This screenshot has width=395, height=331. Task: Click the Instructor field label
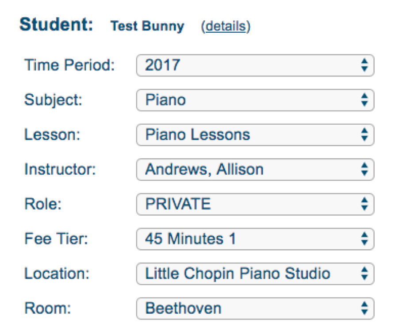pos(60,169)
